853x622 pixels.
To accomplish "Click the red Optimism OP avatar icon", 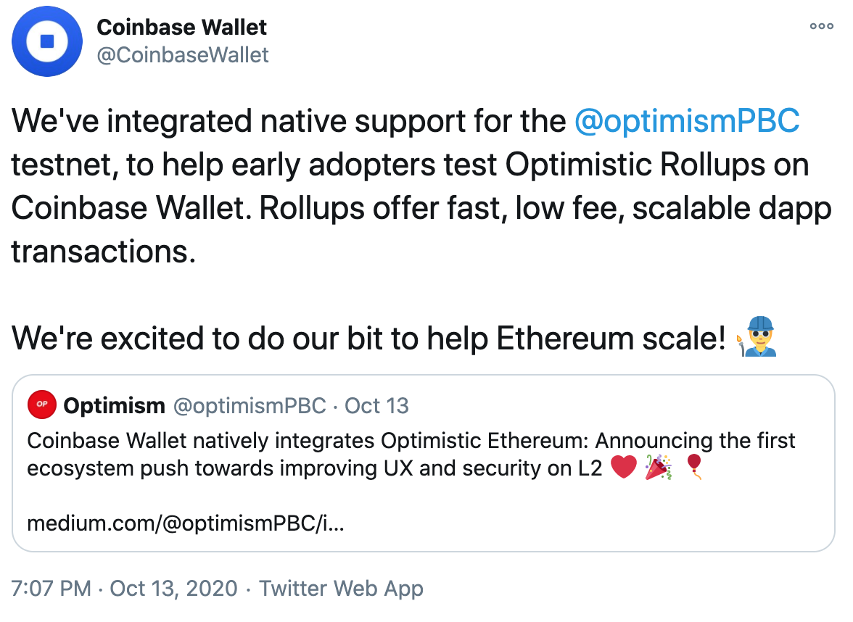I will tap(41, 405).
